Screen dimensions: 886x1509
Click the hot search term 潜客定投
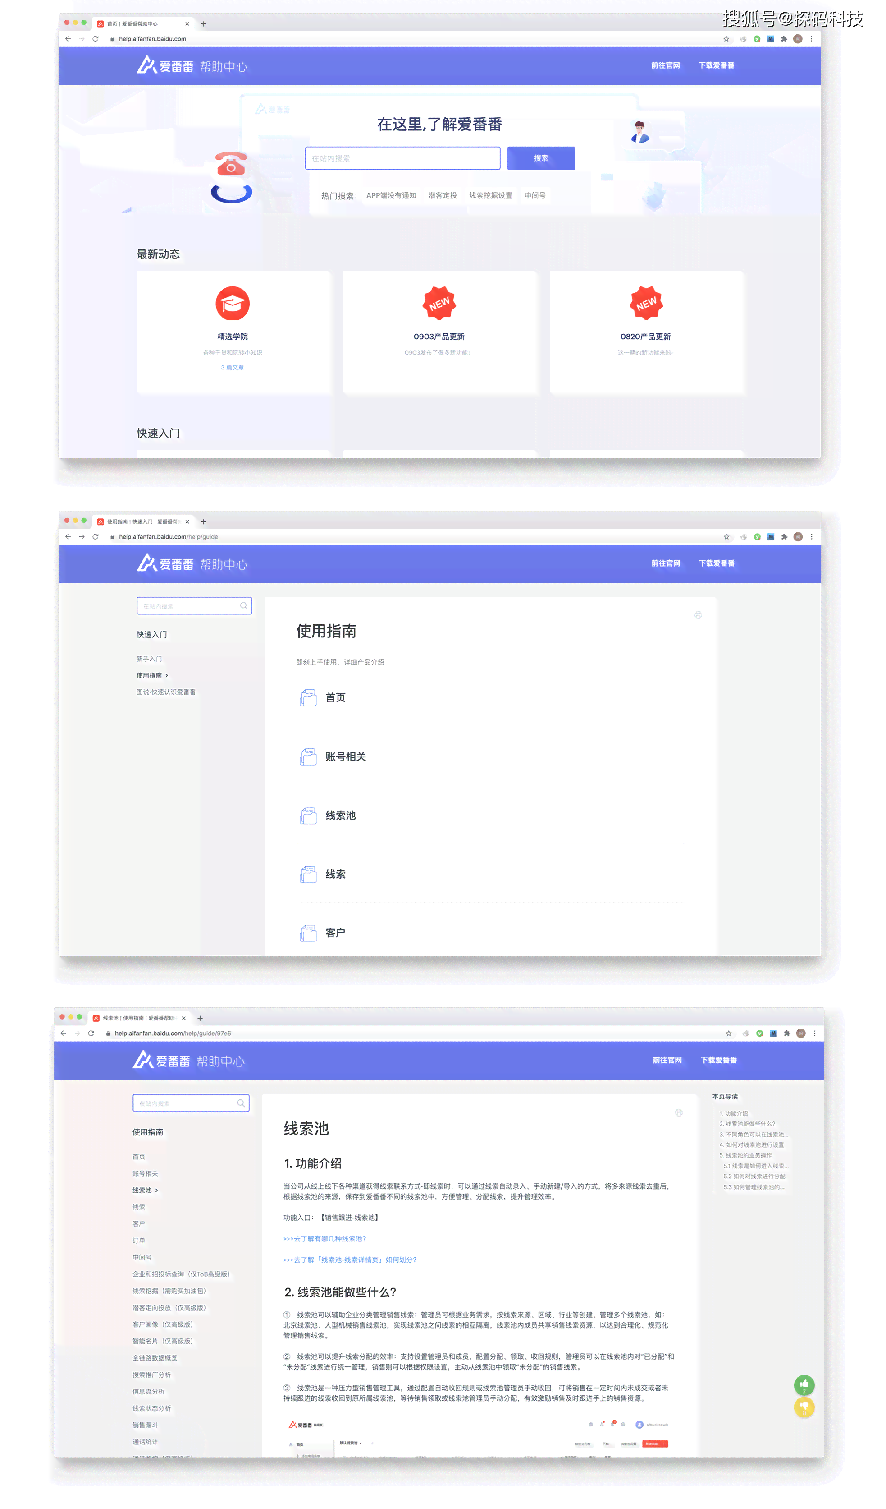(443, 196)
